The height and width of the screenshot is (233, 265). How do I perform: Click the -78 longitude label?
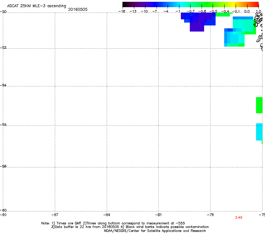point(210,215)
